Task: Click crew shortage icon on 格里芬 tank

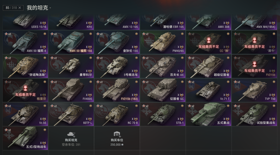Action: point(25,88)
